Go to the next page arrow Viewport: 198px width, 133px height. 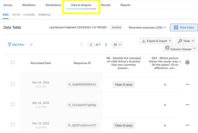106,44
